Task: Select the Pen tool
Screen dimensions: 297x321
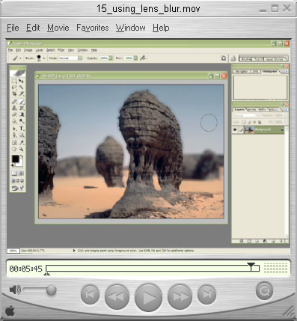Action: click(14, 135)
